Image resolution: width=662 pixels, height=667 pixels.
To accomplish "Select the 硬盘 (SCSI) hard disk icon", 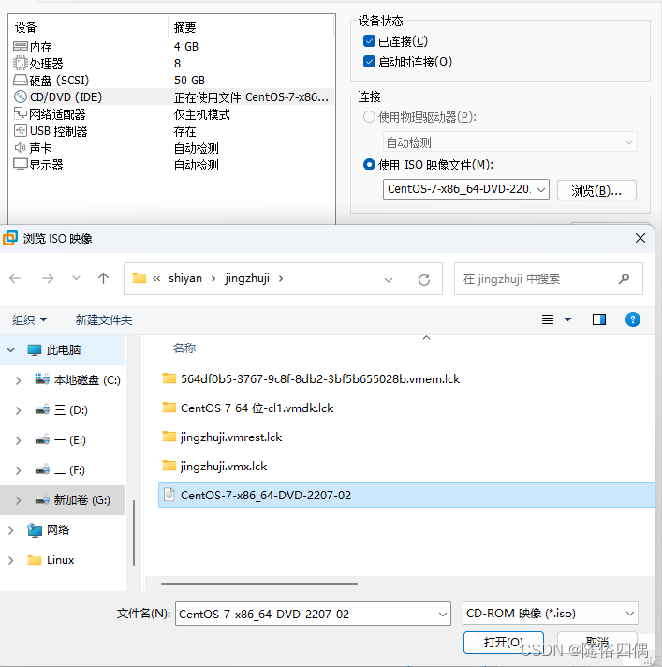I will click(x=20, y=80).
